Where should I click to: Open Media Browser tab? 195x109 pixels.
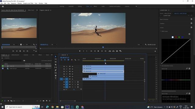coord(15,55)
